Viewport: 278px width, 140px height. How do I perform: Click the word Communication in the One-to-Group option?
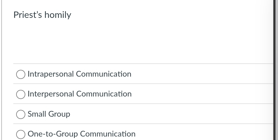pyautogui.click(x=108, y=134)
